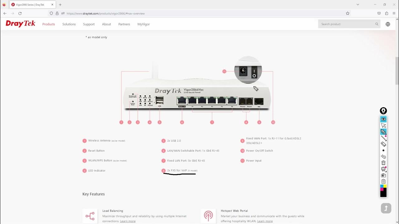Click the Hotspot Web Portal feature icon
Screen dimensions: 399x224
click(208, 216)
